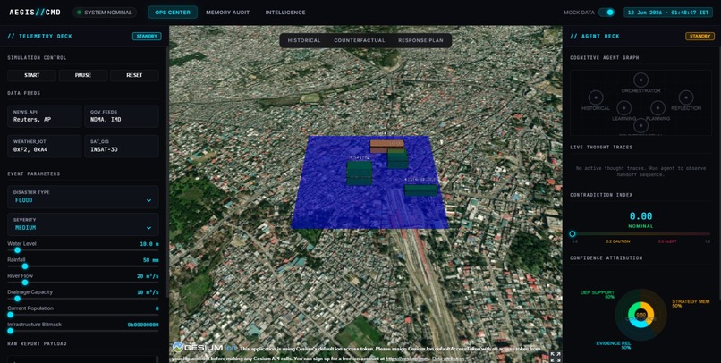Open the Intelligence tab
Image resolution: width=721 pixels, height=363 pixels.
[x=285, y=13]
